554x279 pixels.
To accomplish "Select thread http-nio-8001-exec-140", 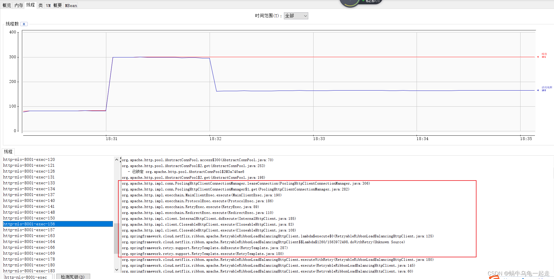I will coord(58,200).
